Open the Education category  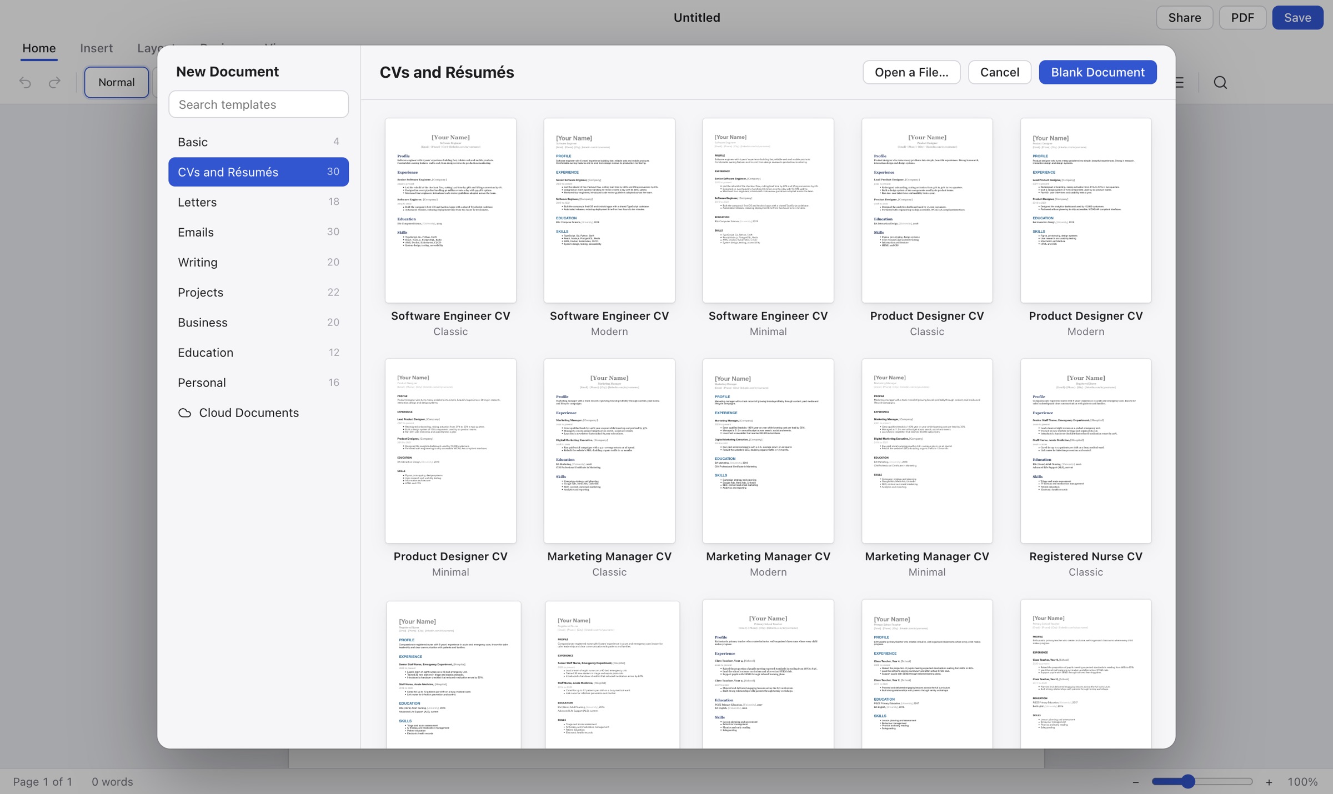(259, 352)
